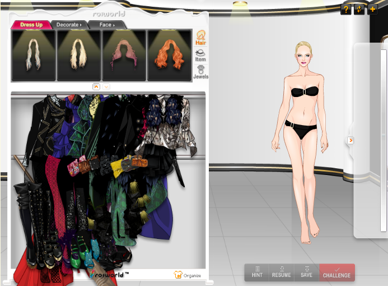The height and width of the screenshot is (286, 388).
Task: Click the swap arrows icon
Action: pyautogui.click(x=359, y=9)
